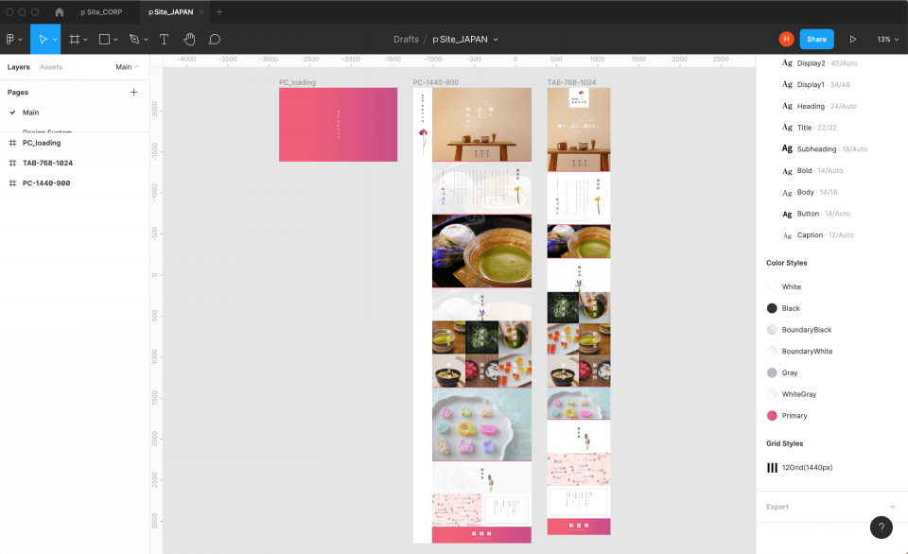
Task: Select the Frame tool
Action: (74, 40)
